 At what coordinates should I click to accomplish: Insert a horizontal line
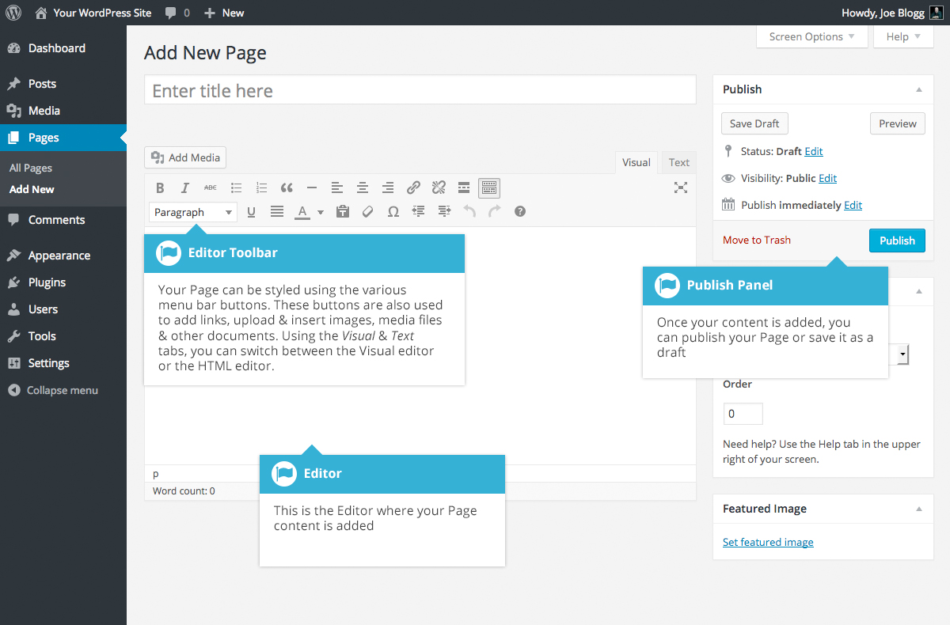[312, 187]
